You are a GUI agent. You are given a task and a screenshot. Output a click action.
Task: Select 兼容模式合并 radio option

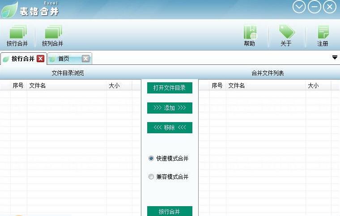point(151,177)
